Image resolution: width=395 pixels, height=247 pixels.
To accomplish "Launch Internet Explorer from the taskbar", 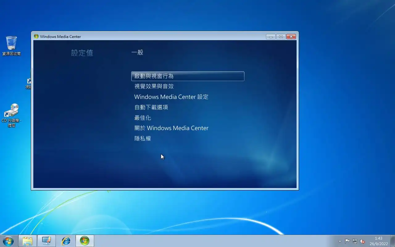I will click(x=66, y=241).
